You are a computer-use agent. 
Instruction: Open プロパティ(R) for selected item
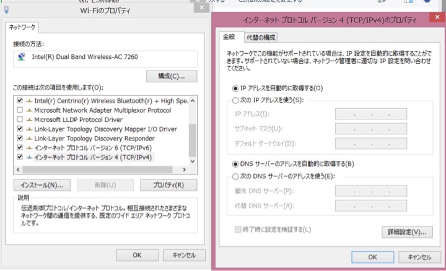tap(168, 185)
